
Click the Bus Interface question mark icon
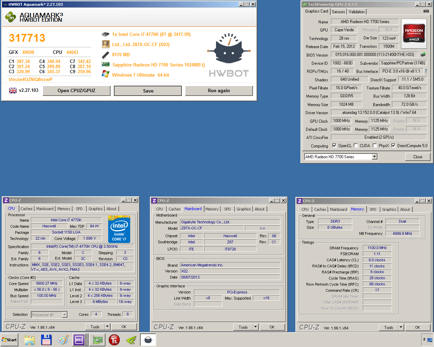(426, 71)
